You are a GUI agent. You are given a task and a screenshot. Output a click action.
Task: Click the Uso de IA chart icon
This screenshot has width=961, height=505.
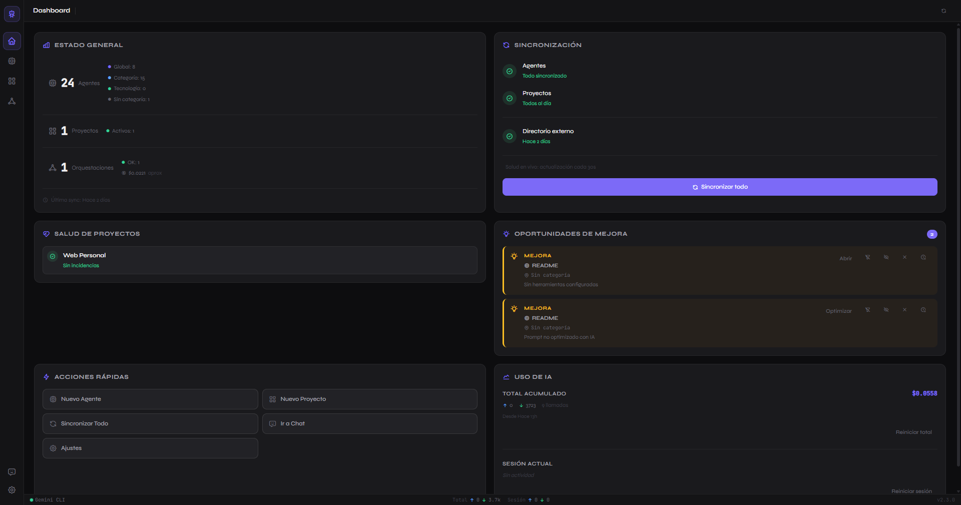pyautogui.click(x=506, y=377)
